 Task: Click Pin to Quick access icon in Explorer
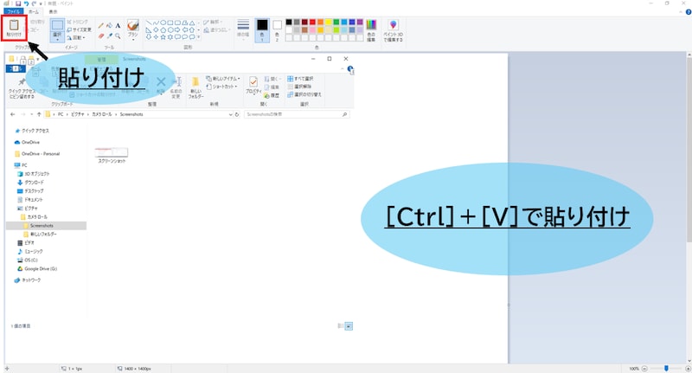coord(22,82)
